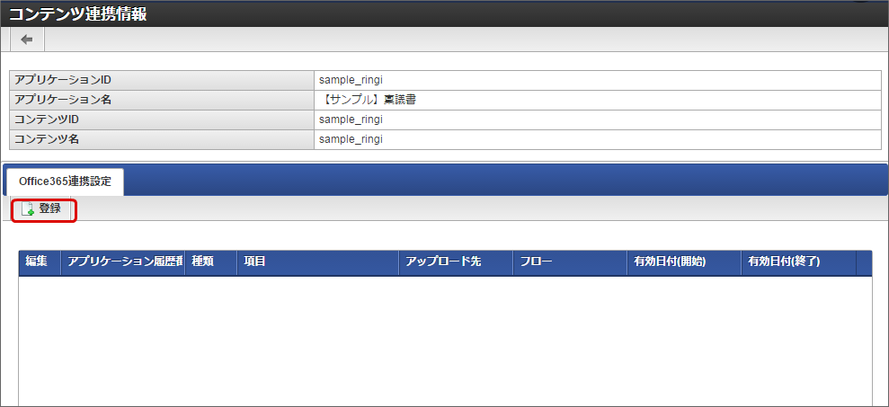Click the コンテンツ連携情報 page title
This screenshot has width=889, height=407.
pos(77,14)
